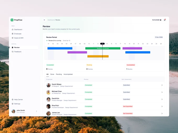Open the notifications bell

point(165,20)
